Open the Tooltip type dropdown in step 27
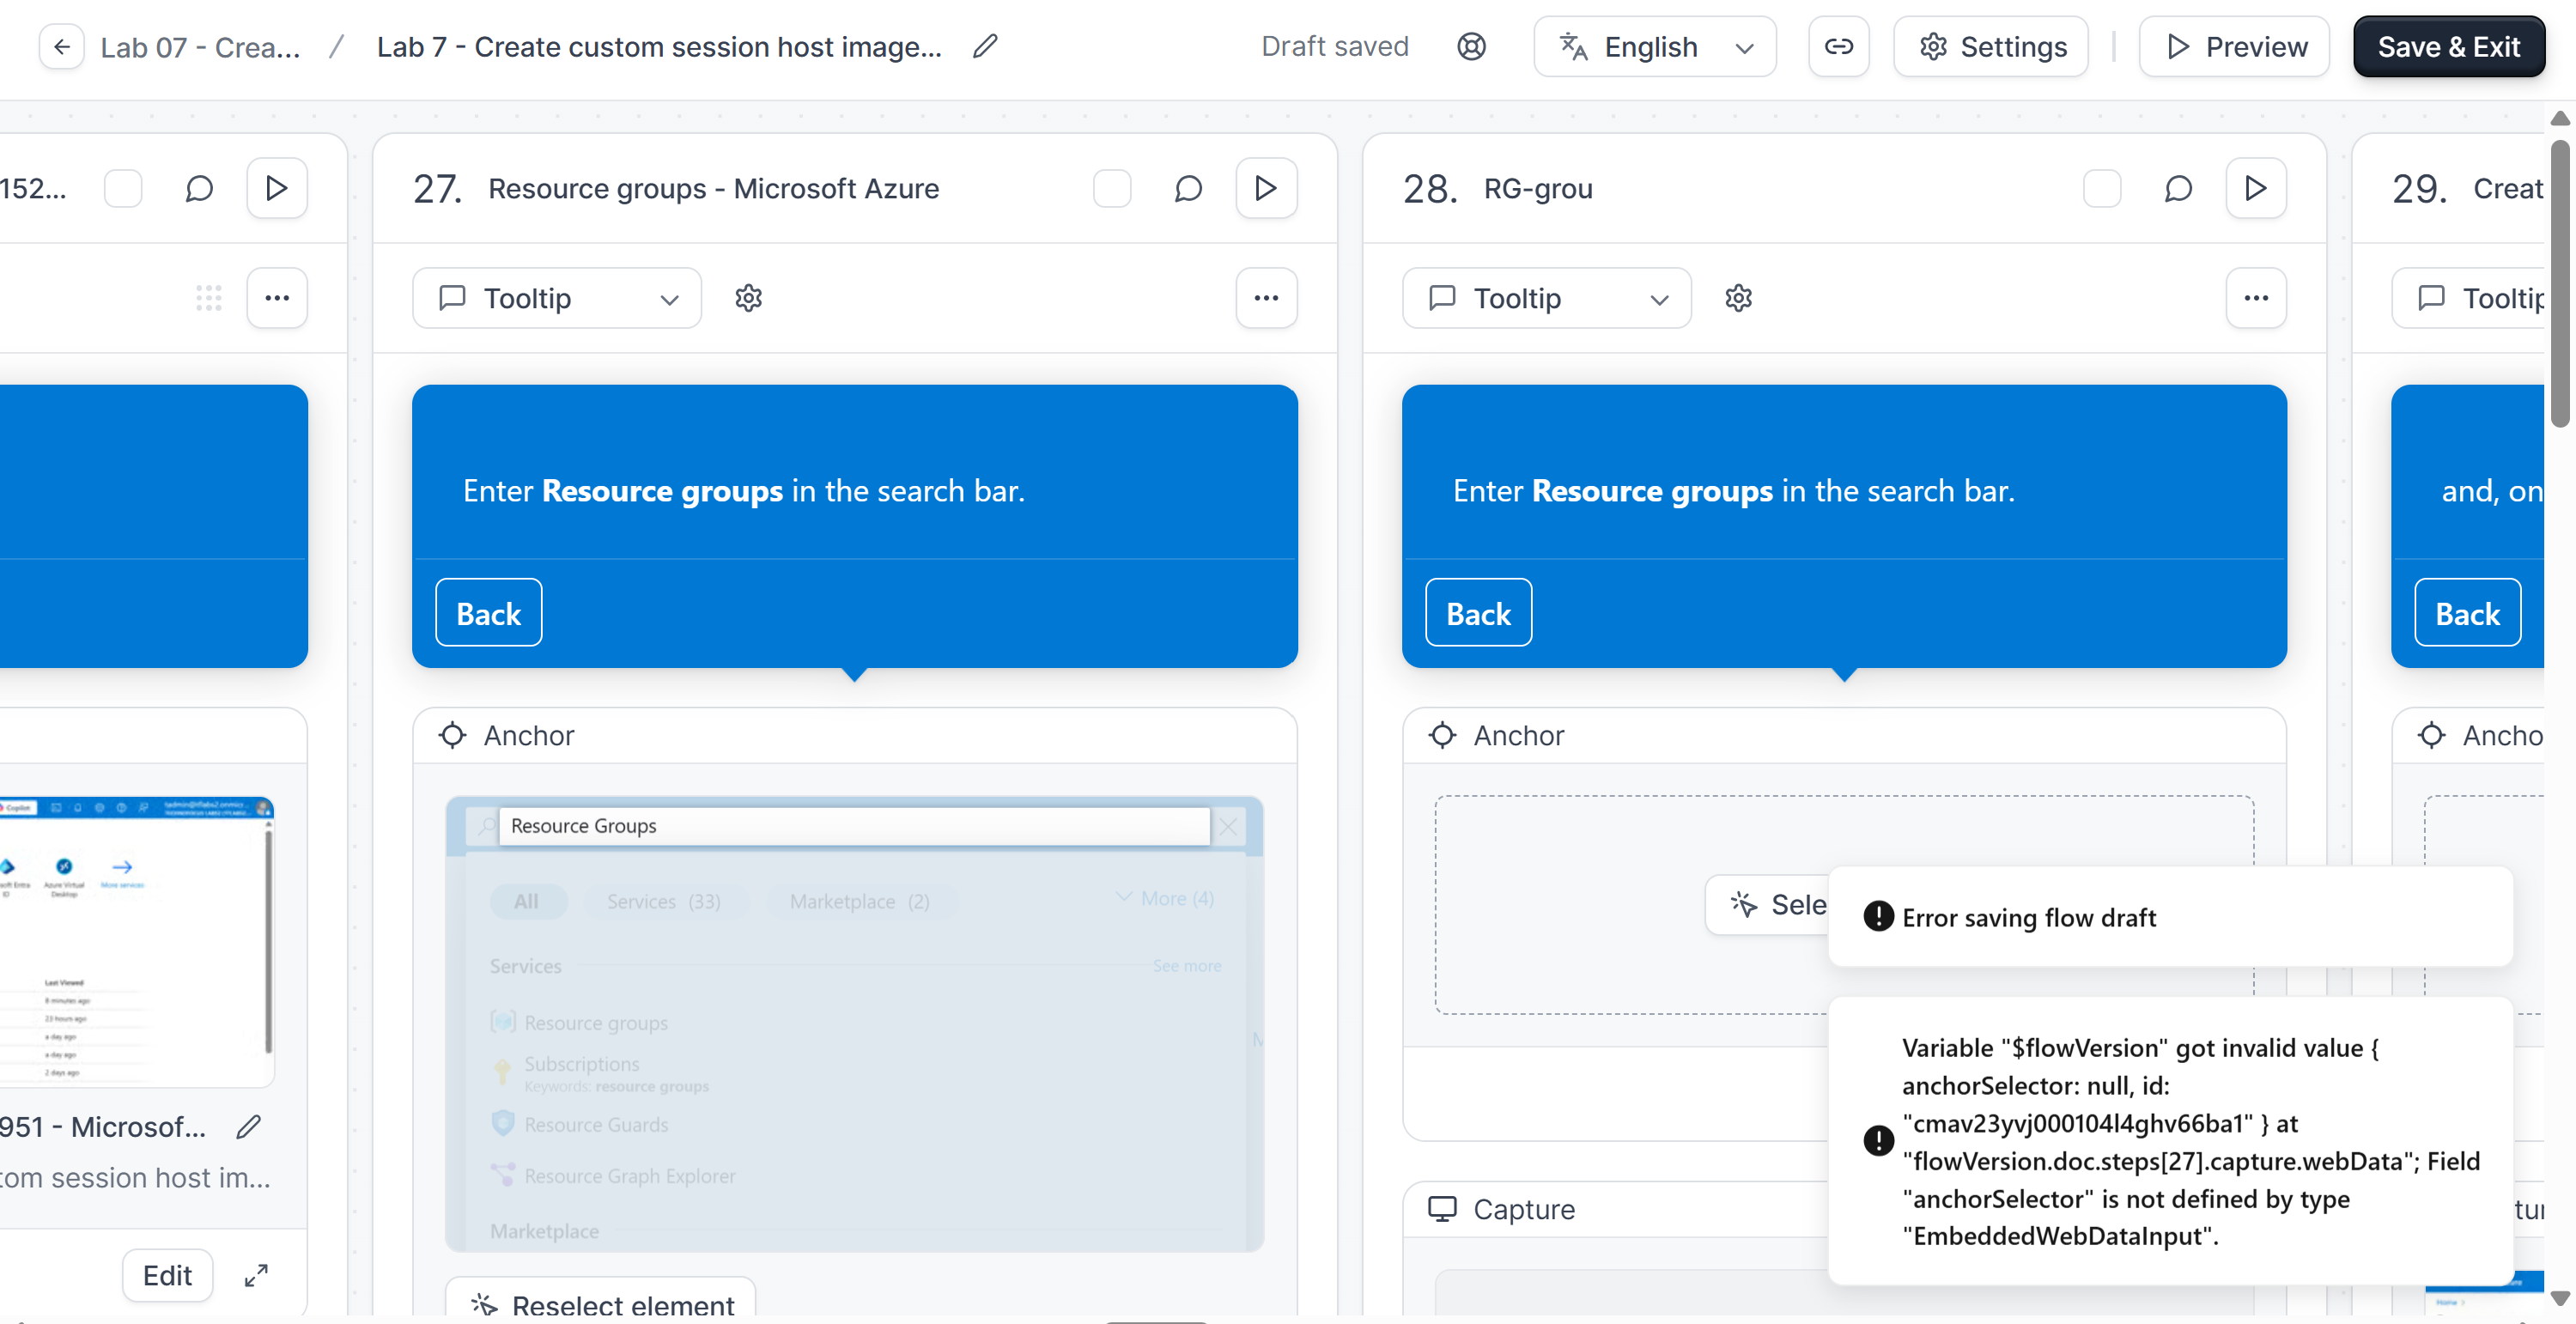The height and width of the screenshot is (1324, 2576). (x=557, y=298)
